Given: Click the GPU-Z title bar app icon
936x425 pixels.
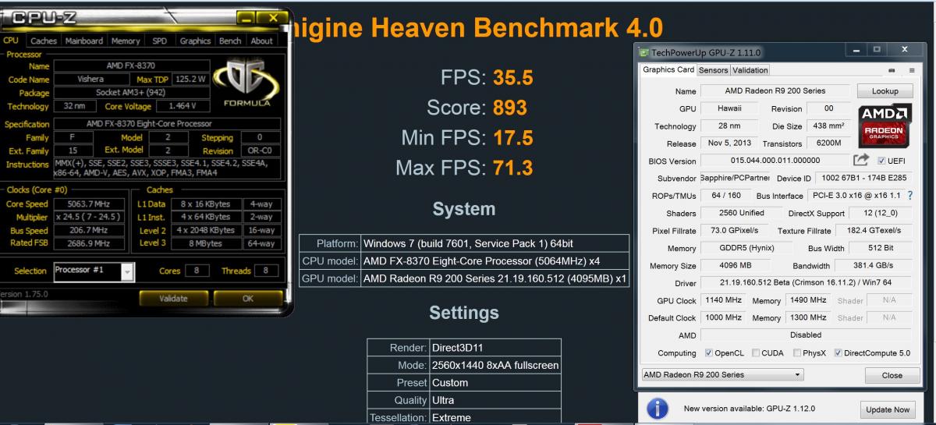Looking at the screenshot, I should [644, 52].
